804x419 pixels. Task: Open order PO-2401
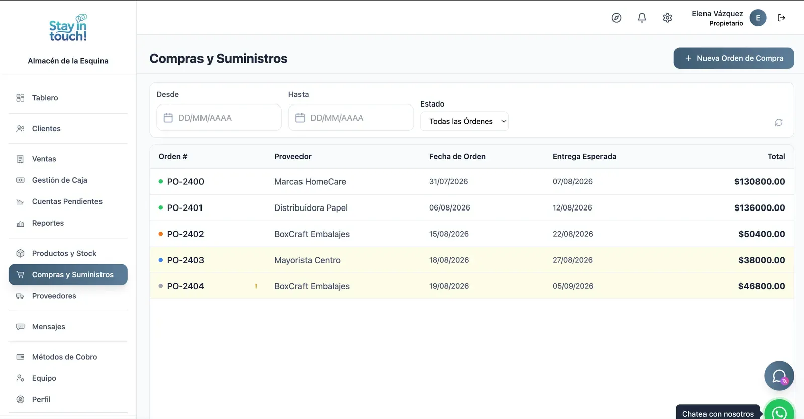tap(185, 208)
